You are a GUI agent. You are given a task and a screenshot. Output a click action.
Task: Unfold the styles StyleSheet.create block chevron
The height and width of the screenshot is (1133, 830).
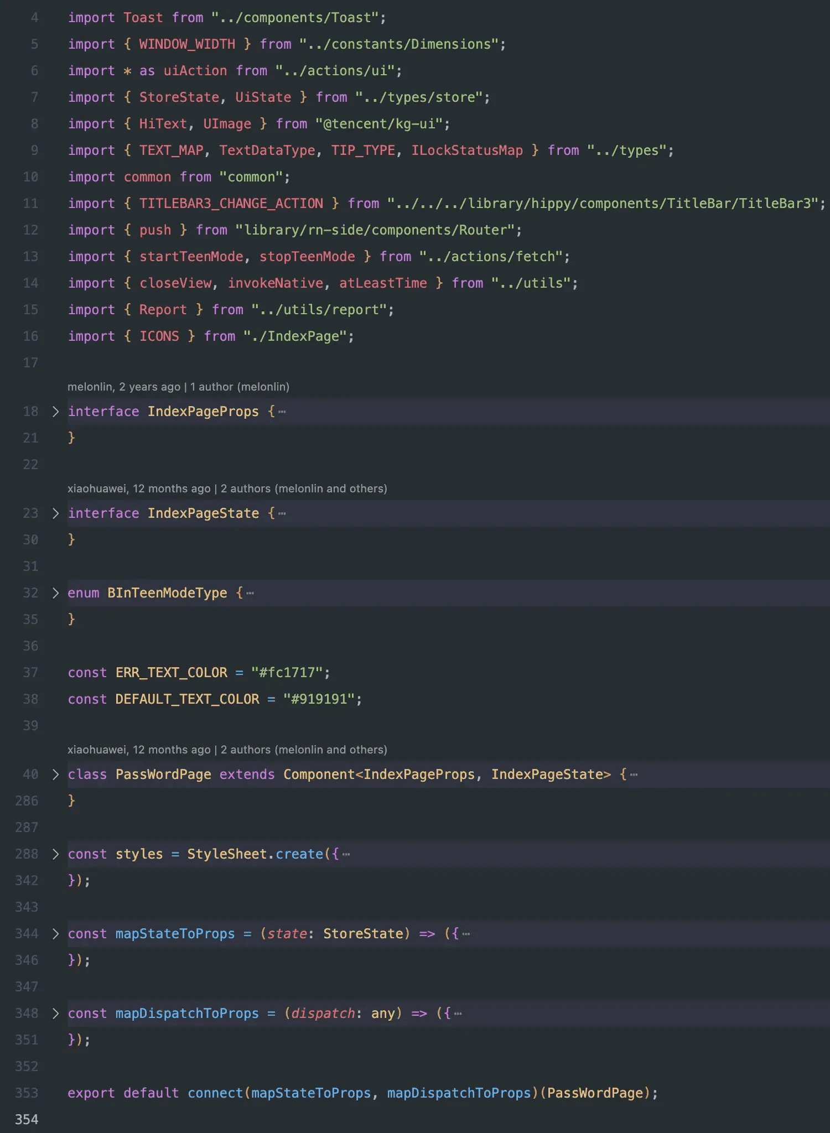click(x=55, y=854)
